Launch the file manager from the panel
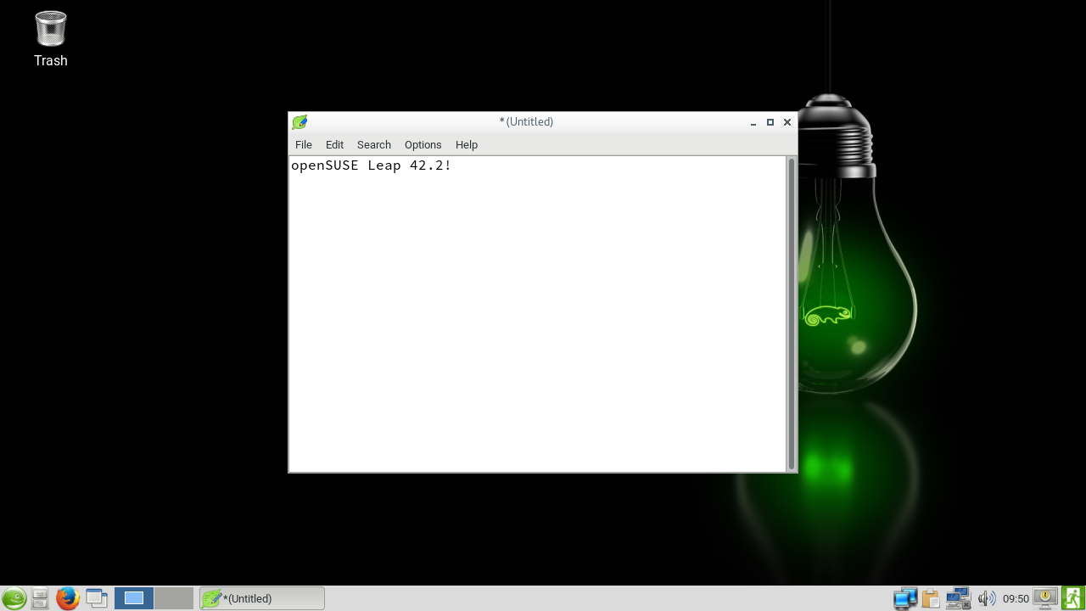This screenshot has height=611, width=1086. pyautogui.click(x=40, y=598)
